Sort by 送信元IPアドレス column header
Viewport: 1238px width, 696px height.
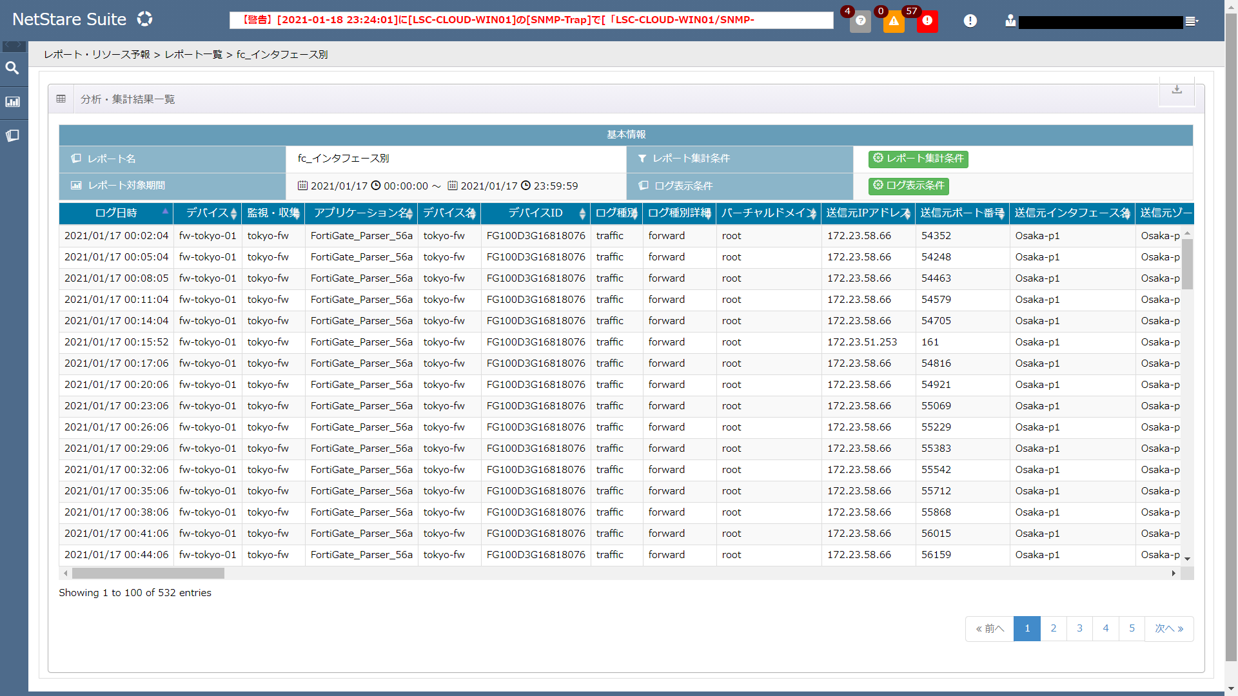click(868, 213)
